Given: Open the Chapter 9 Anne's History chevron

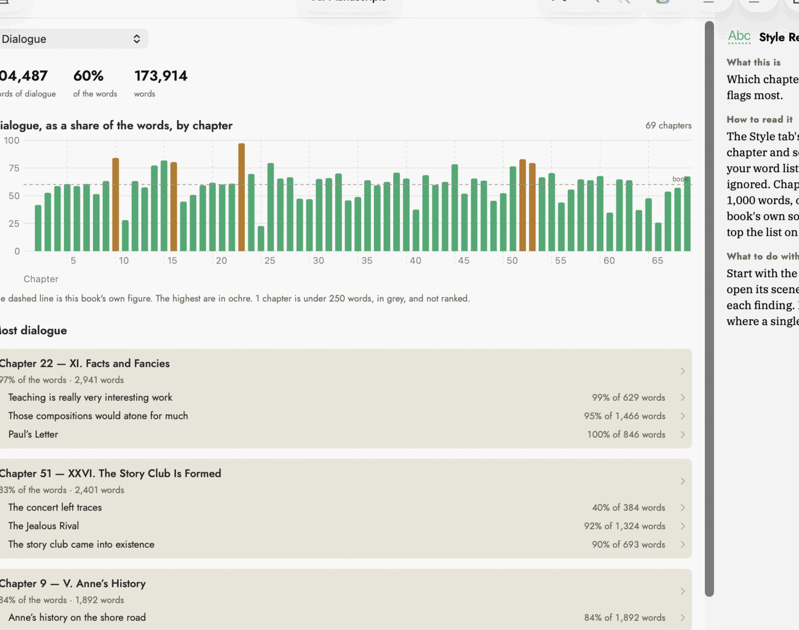Looking at the screenshot, I should (x=683, y=591).
